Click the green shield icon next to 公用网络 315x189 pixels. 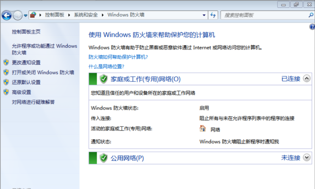pos(104,158)
